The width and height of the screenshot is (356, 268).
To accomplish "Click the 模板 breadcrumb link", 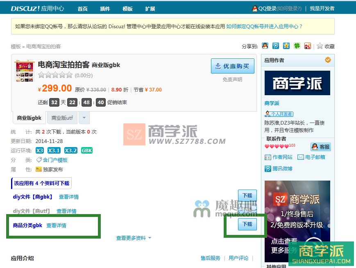I will pyautogui.click(x=16, y=47).
